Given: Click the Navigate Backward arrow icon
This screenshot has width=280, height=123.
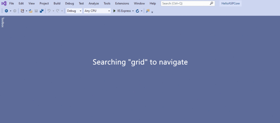Looking at the screenshot, I should pos(7,11).
